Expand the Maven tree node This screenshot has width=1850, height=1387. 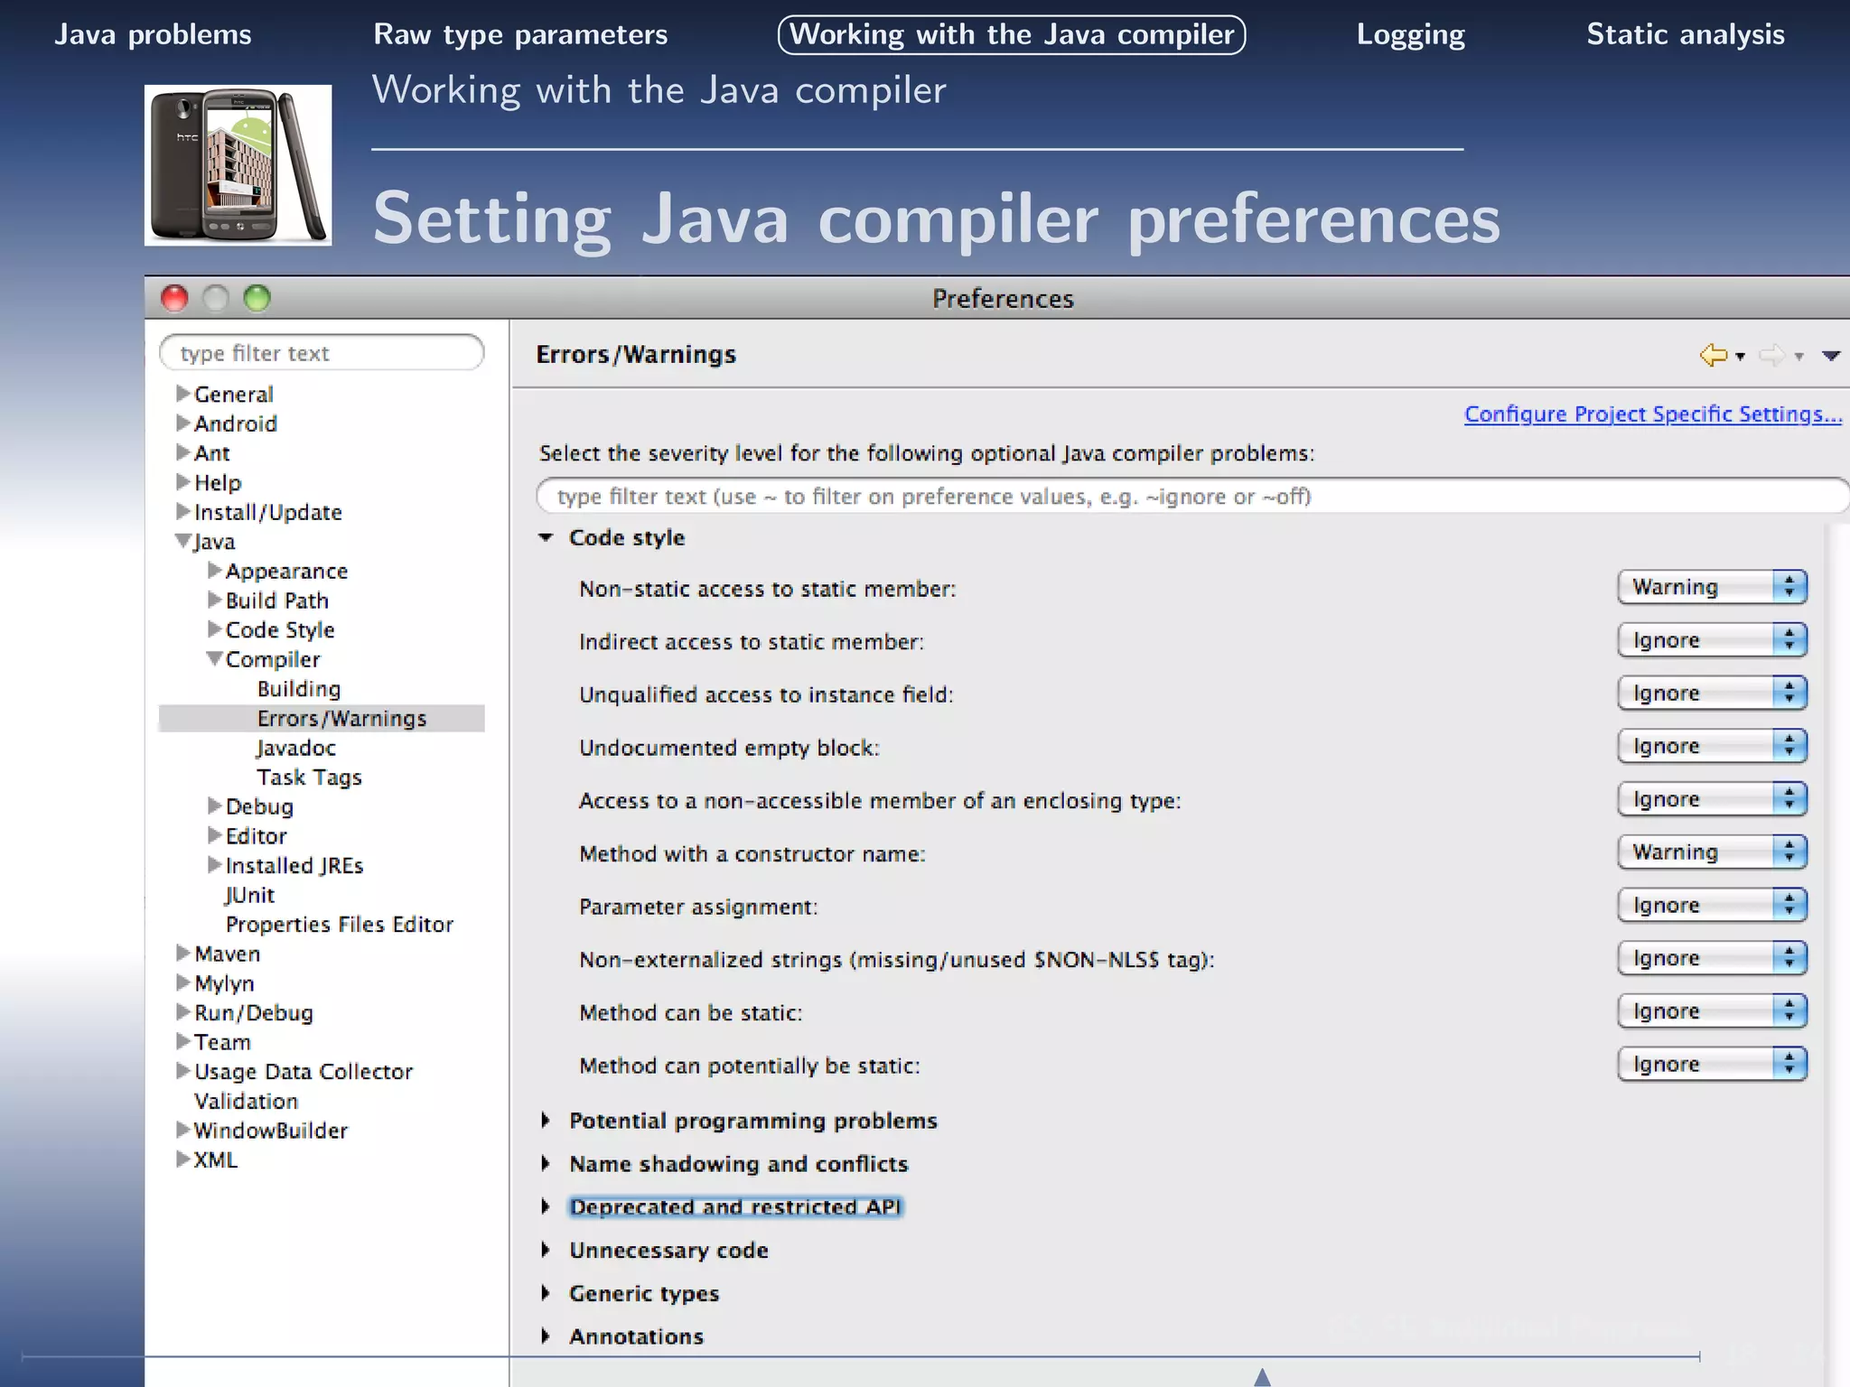coord(183,954)
